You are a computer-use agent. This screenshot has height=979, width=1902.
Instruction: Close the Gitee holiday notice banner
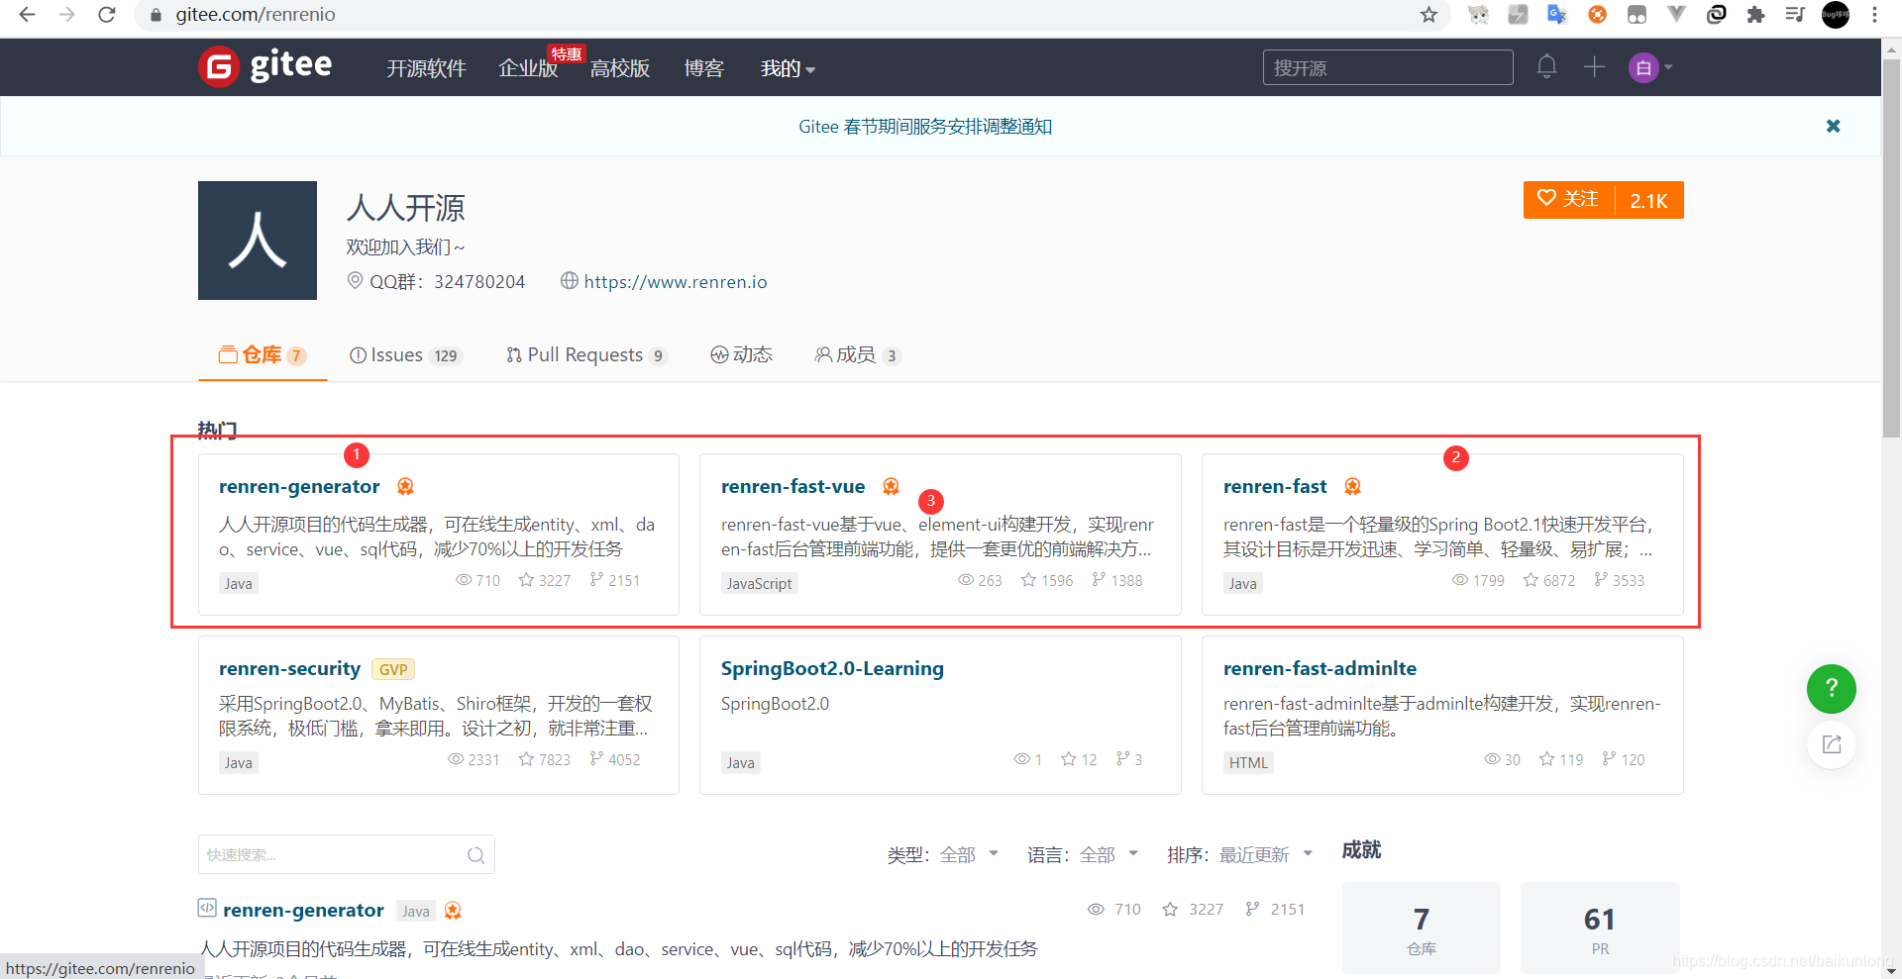coord(1833,126)
